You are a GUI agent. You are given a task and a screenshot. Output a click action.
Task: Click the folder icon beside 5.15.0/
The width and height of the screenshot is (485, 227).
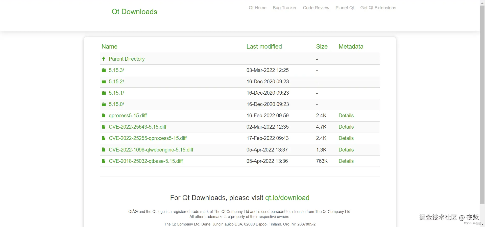(104, 104)
